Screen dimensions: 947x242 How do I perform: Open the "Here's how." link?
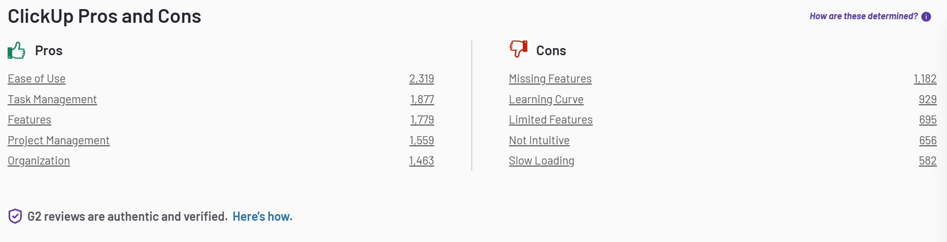(x=262, y=217)
